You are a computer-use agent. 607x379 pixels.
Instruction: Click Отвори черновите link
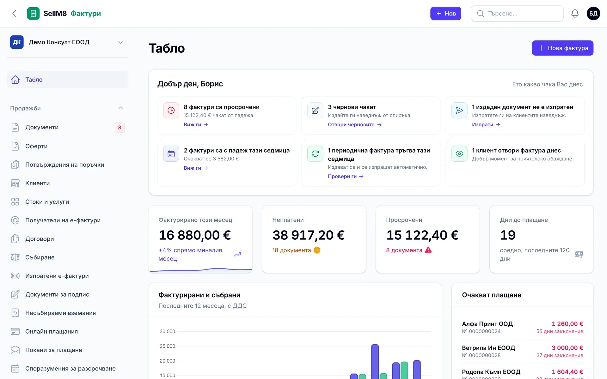click(355, 125)
